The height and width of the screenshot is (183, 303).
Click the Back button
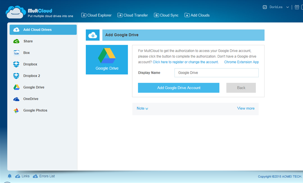point(241,88)
